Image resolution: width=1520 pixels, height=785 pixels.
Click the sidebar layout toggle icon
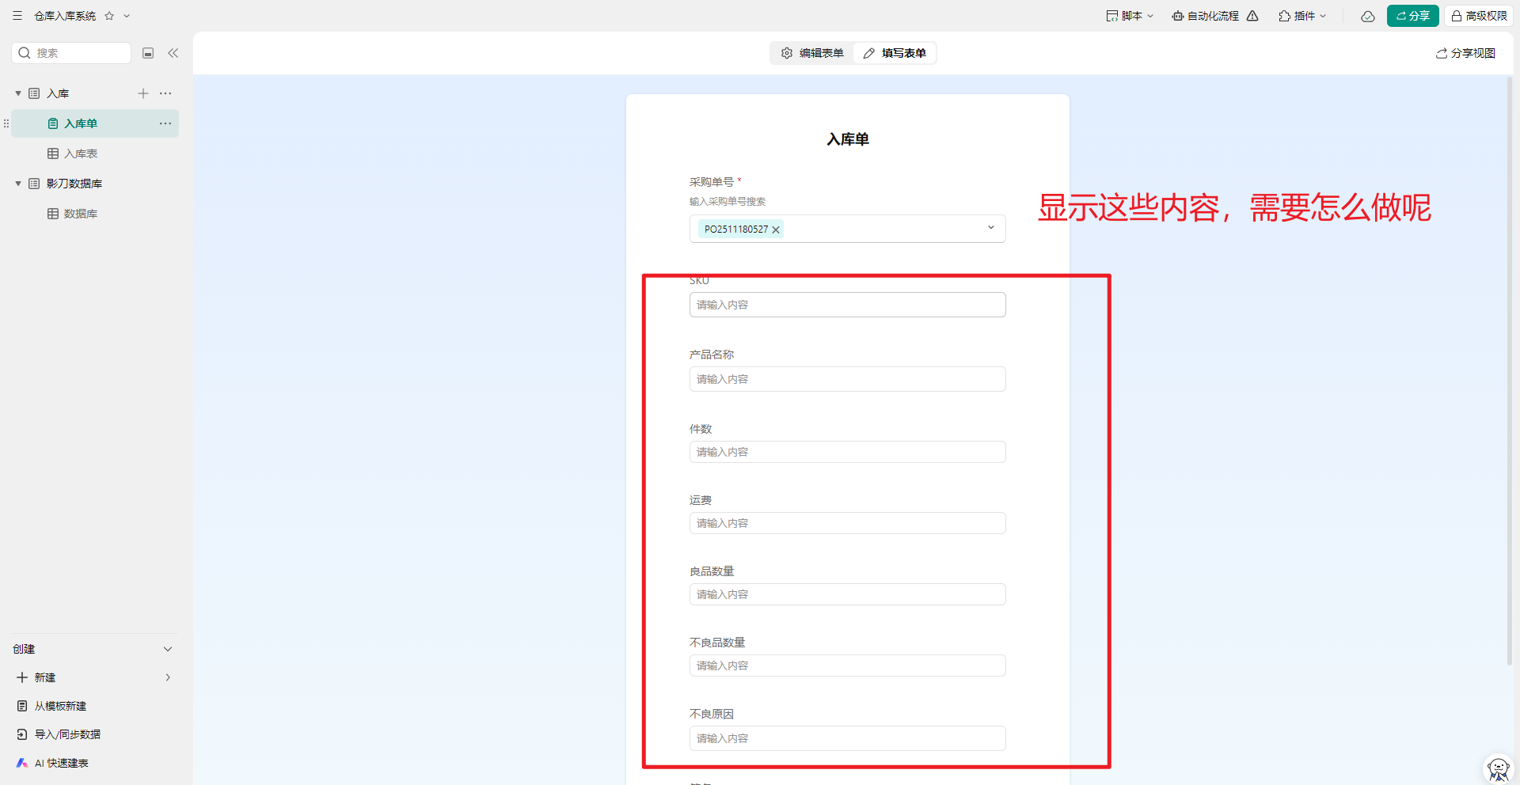pos(148,53)
